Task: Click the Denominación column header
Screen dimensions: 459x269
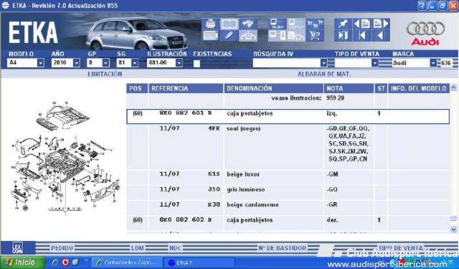Action: pyautogui.click(x=274, y=88)
